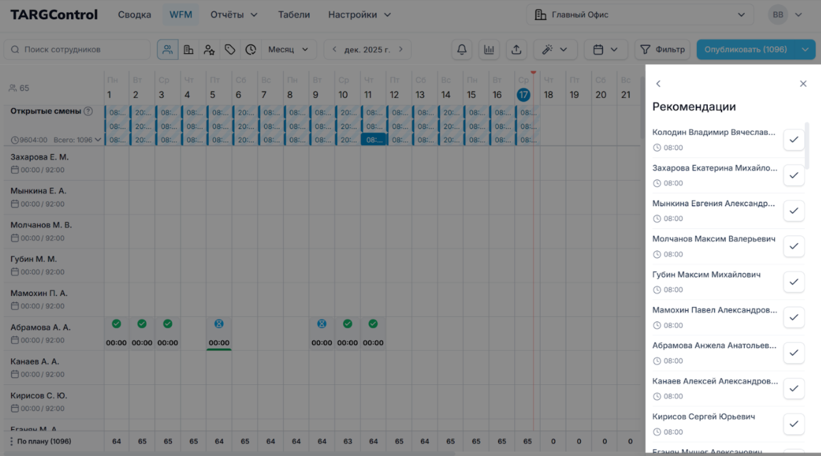
Task: Go back using the recommendations panel arrow
Action: point(658,84)
